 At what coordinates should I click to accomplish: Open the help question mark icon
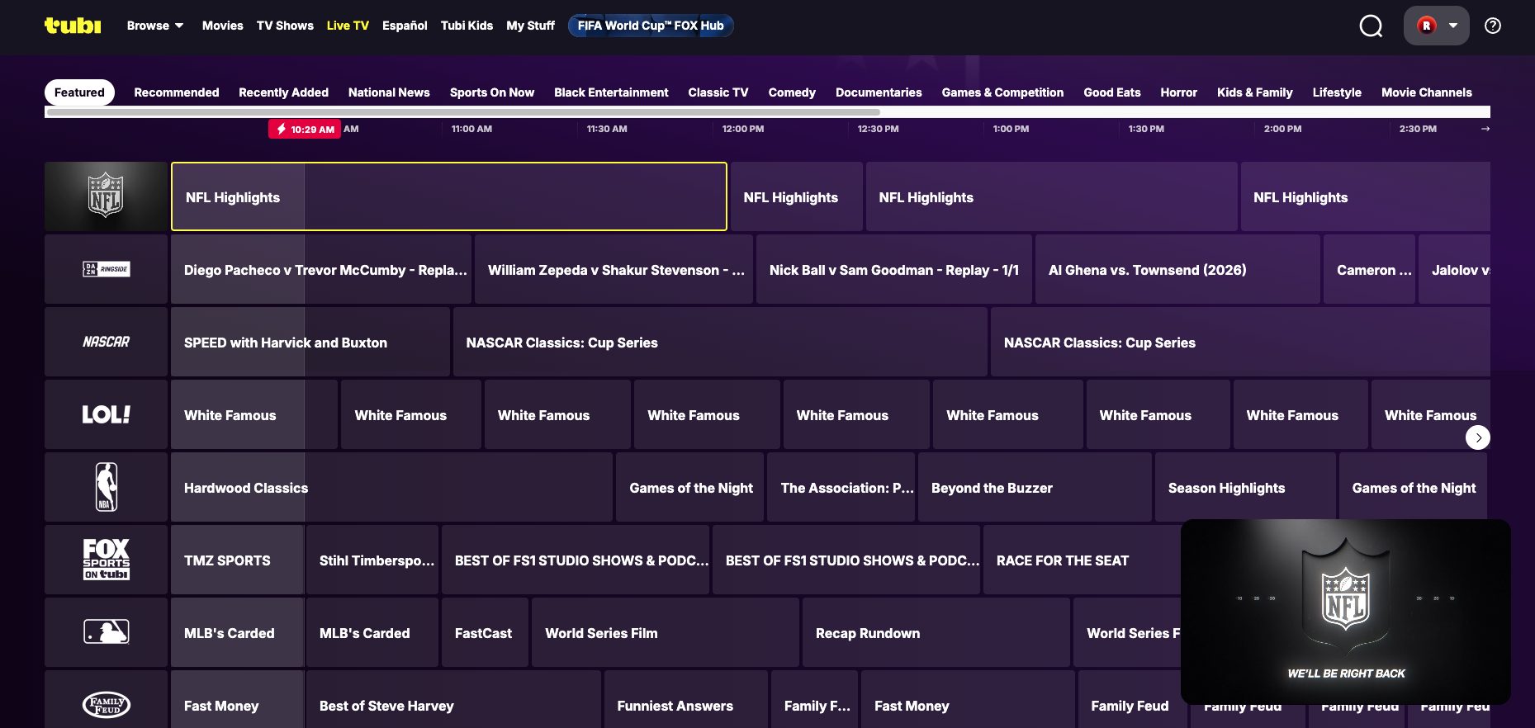[x=1493, y=26]
